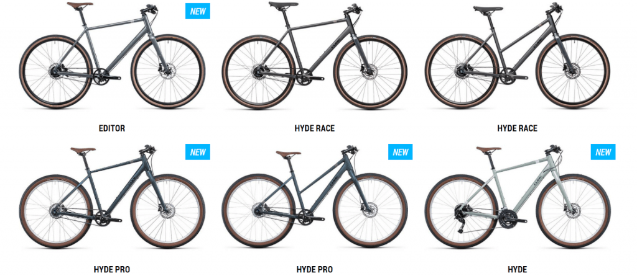
Task: Click HYDE PRO name under step-through bike
Action: click(x=314, y=269)
